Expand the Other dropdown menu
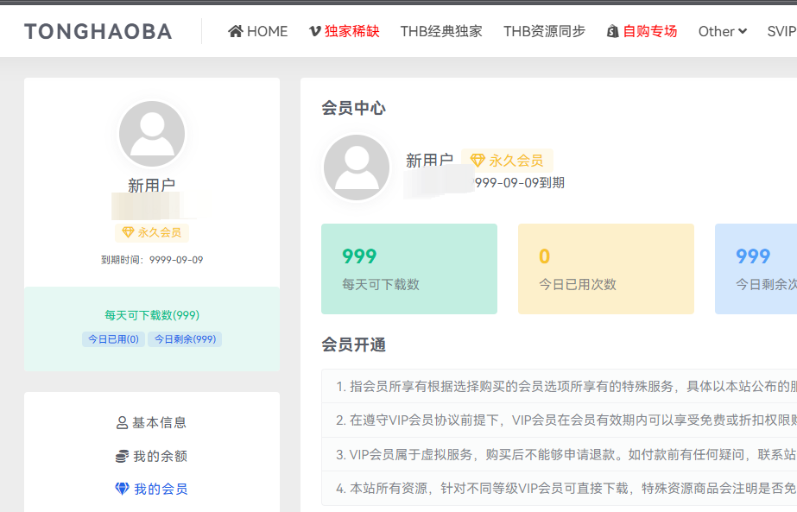 pyautogui.click(x=722, y=32)
